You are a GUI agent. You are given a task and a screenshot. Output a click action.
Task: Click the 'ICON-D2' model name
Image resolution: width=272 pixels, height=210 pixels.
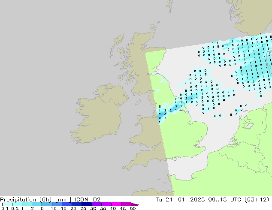(88, 200)
